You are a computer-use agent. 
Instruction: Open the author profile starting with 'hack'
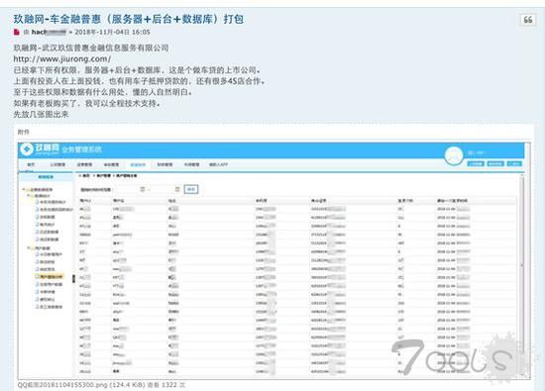tap(49, 33)
